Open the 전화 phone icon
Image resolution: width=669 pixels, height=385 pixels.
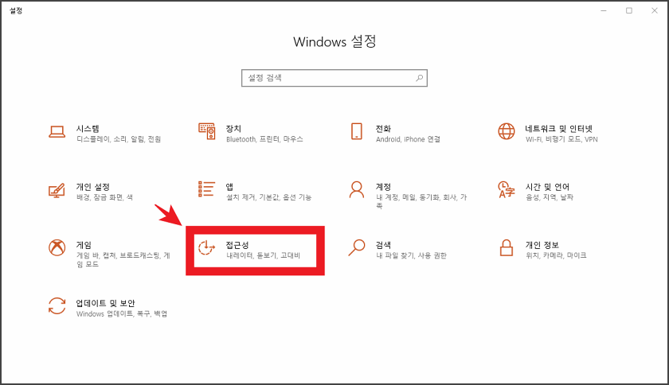[357, 131]
